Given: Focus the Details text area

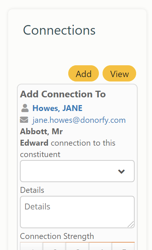Looking at the screenshot, I should [x=77, y=212].
